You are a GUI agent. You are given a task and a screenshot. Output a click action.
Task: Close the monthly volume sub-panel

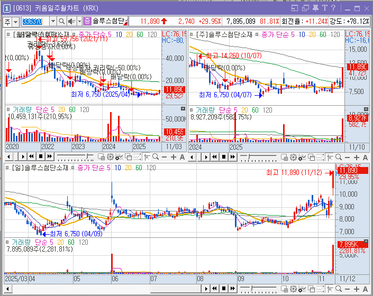[x=183, y=108]
